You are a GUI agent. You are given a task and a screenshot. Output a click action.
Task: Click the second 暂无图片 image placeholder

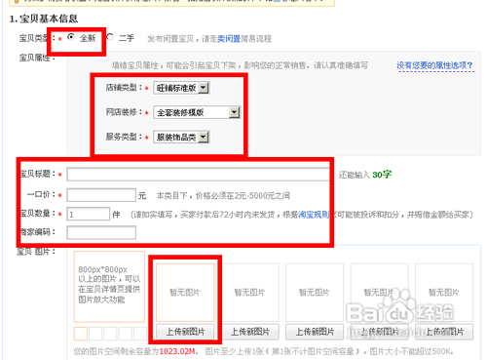click(x=250, y=293)
